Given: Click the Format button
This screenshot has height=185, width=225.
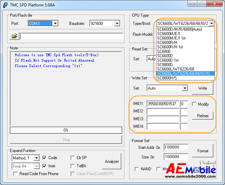Looking at the screenshot, I should coord(202,151).
